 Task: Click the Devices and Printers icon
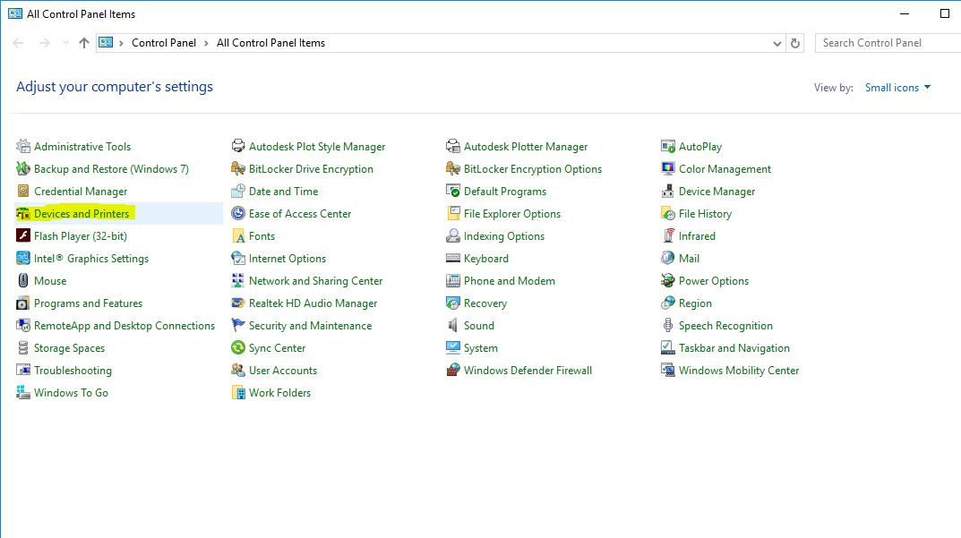(23, 213)
